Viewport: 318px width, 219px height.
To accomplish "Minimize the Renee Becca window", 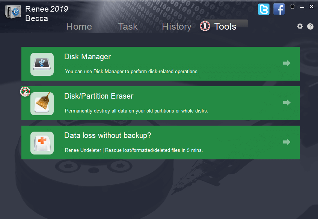I will coord(302,7).
